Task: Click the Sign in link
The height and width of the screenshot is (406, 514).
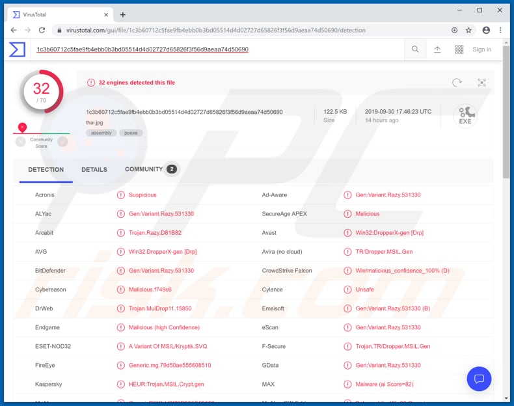Action: 482,49
